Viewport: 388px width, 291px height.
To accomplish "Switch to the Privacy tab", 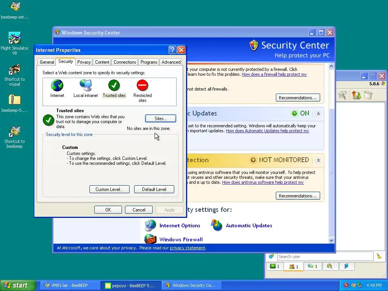I will point(84,62).
